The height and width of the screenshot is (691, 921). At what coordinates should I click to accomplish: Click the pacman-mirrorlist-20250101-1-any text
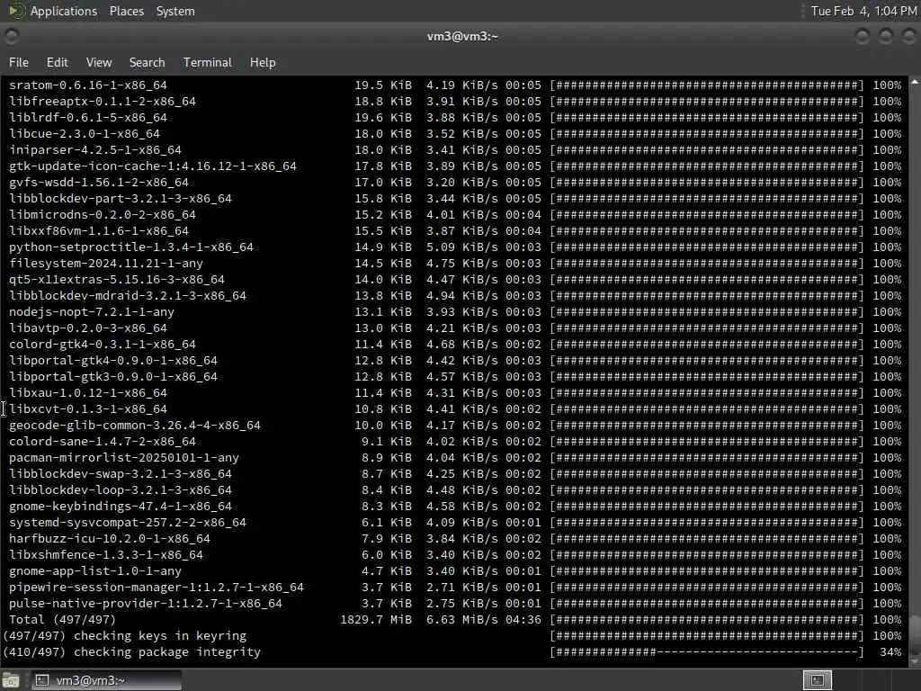tap(124, 458)
